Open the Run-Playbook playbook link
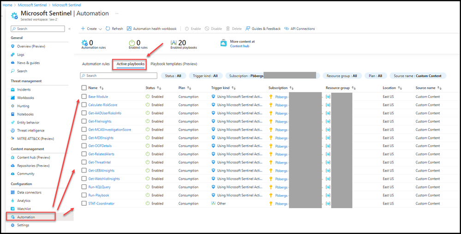Screen dimensions: 461x234 point(99,195)
